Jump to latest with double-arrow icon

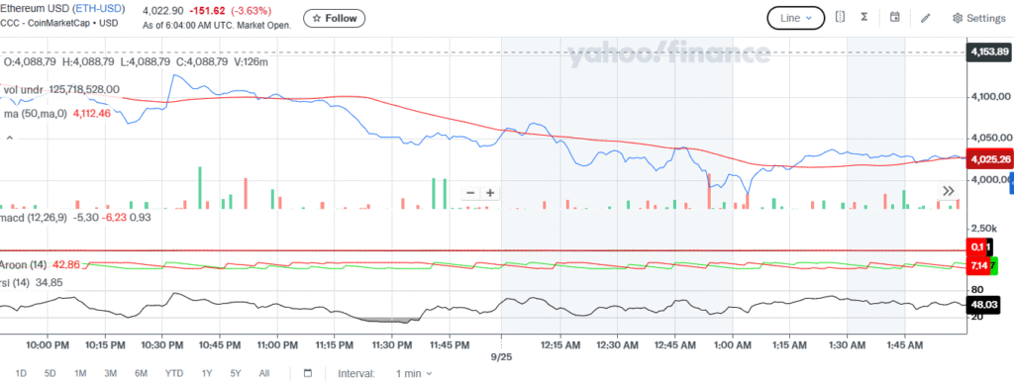pyautogui.click(x=949, y=191)
